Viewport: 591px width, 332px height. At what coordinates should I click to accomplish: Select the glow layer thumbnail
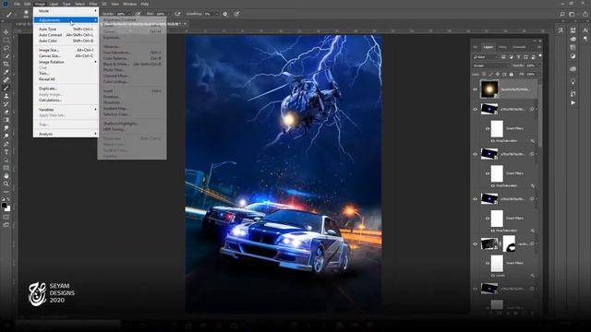coord(489,89)
